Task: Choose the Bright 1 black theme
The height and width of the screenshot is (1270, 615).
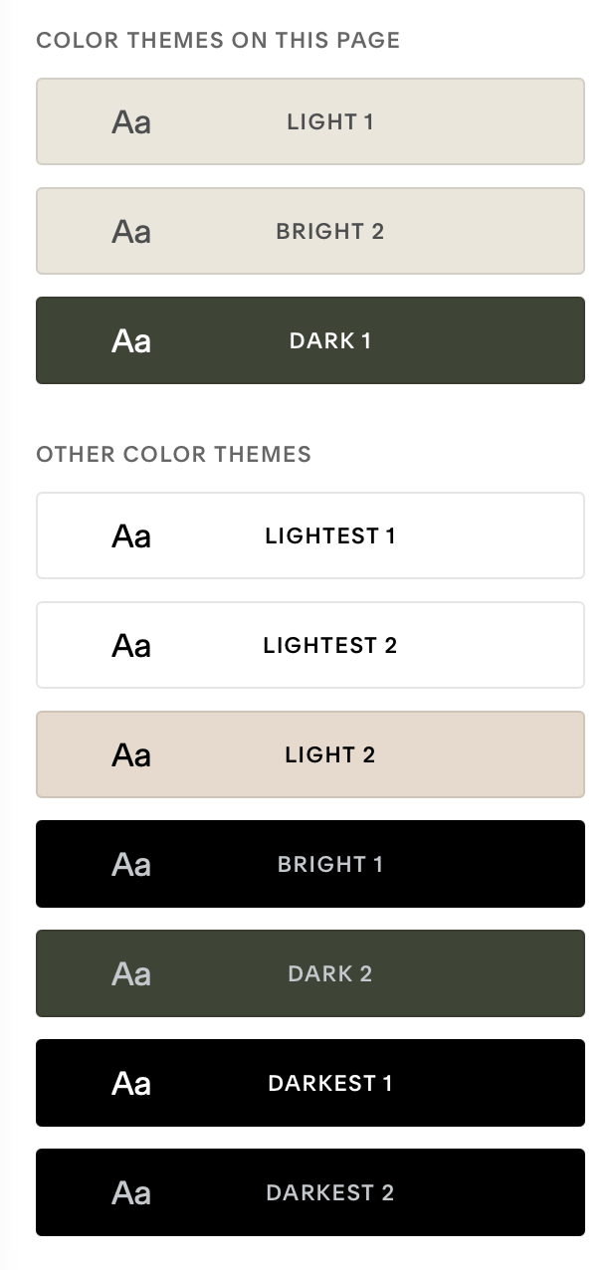Action: click(x=310, y=864)
